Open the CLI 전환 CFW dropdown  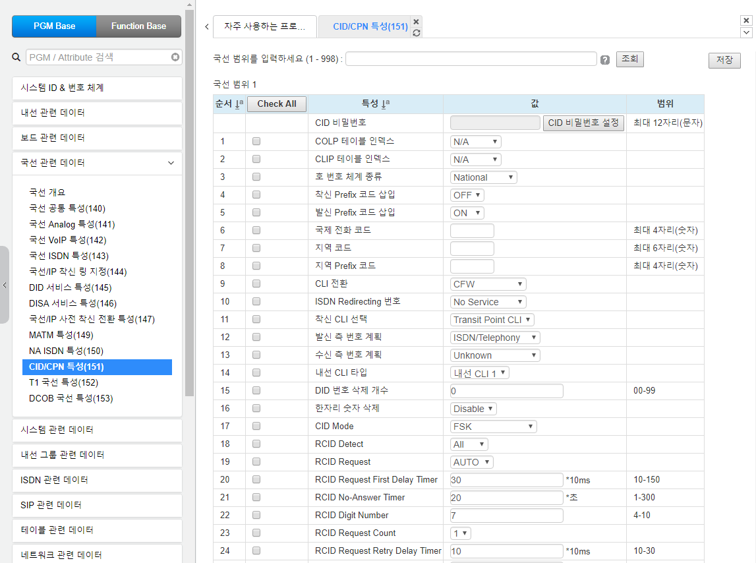pos(488,284)
